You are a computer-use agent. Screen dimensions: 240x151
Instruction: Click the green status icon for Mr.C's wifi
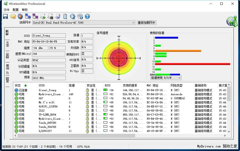coord(16,102)
